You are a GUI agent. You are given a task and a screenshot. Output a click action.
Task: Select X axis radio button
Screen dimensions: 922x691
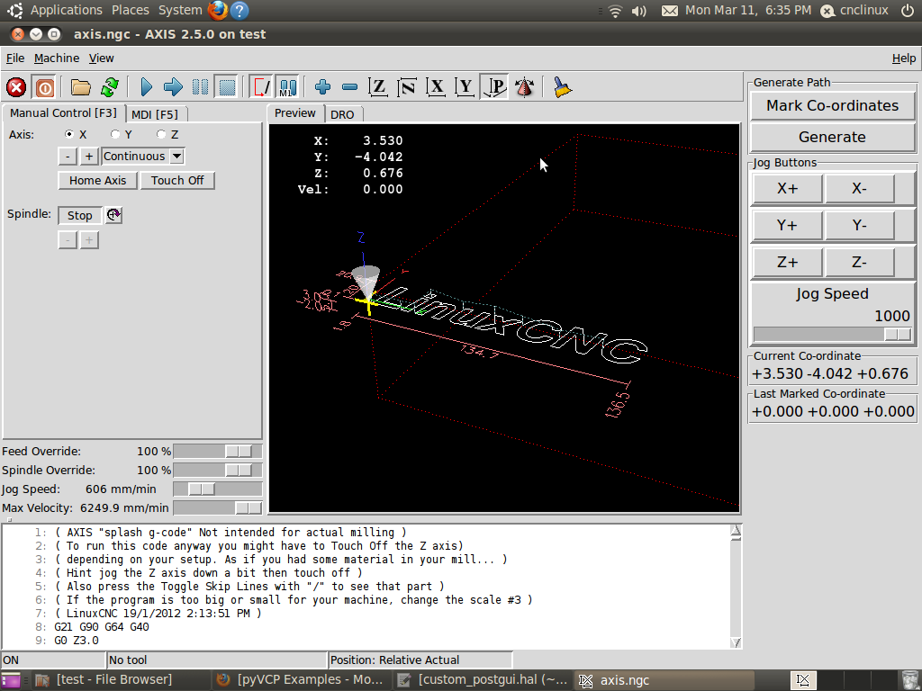[x=69, y=134]
